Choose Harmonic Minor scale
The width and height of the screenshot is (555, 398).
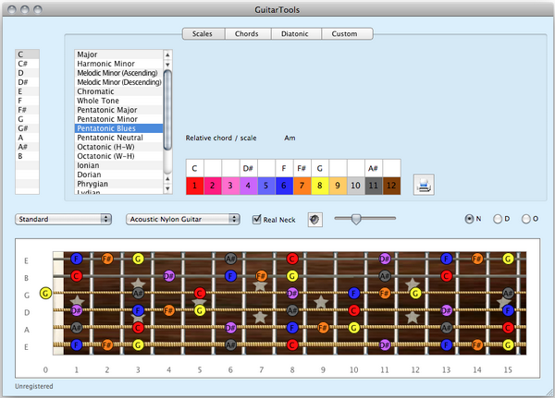tap(119, 64)
